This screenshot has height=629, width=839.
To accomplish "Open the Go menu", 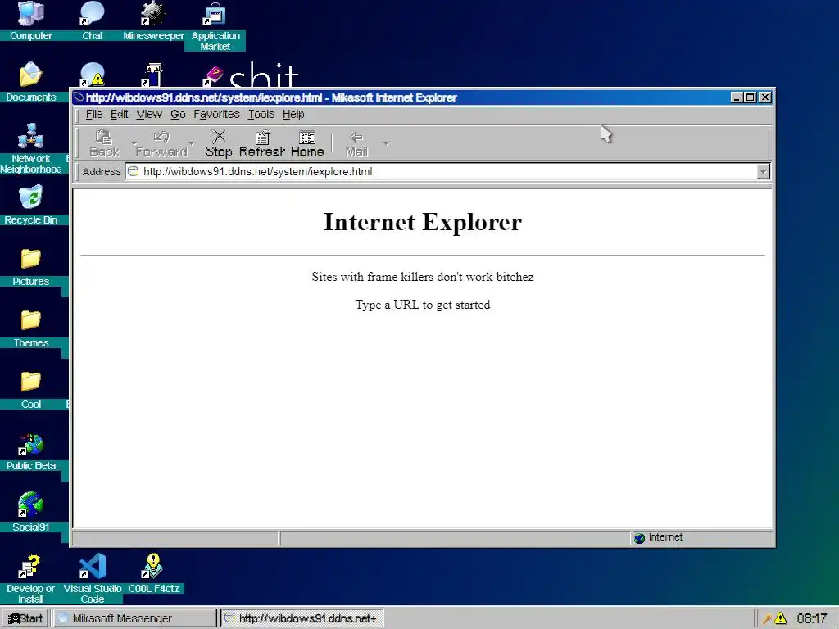I will [x=178, y=114].
